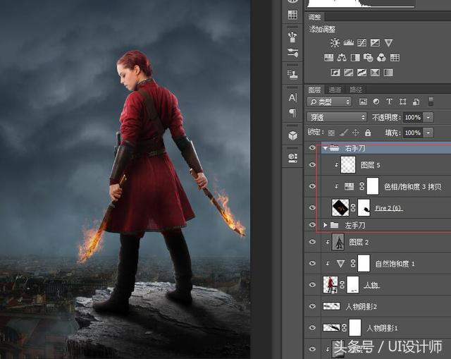
Task: Lock all layer attributes
Action: pos(368,133)
